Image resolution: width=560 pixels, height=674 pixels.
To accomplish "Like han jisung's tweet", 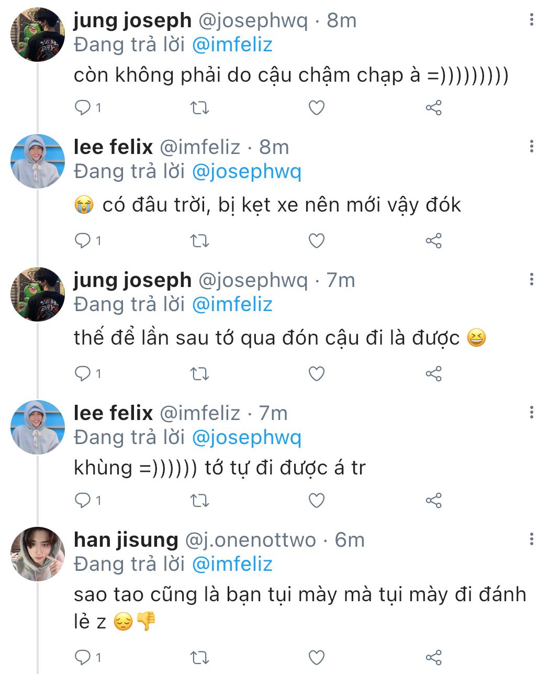I will coord(317,657).
